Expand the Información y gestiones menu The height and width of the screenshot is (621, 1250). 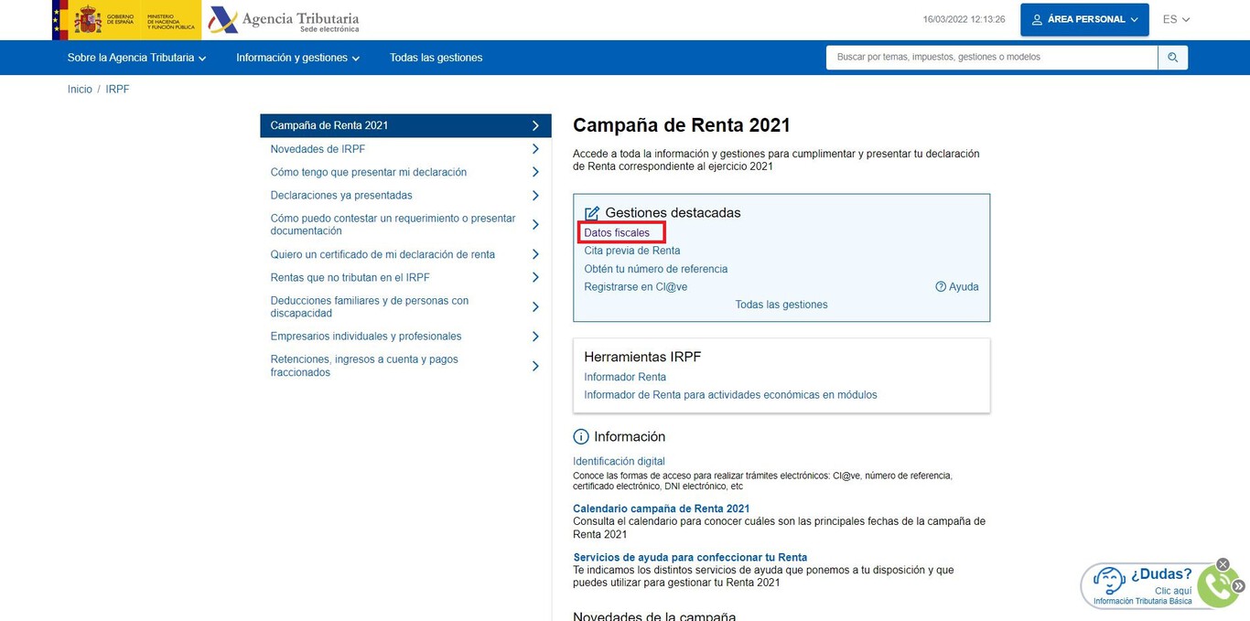pyautogui.click(x=293, y=57)
